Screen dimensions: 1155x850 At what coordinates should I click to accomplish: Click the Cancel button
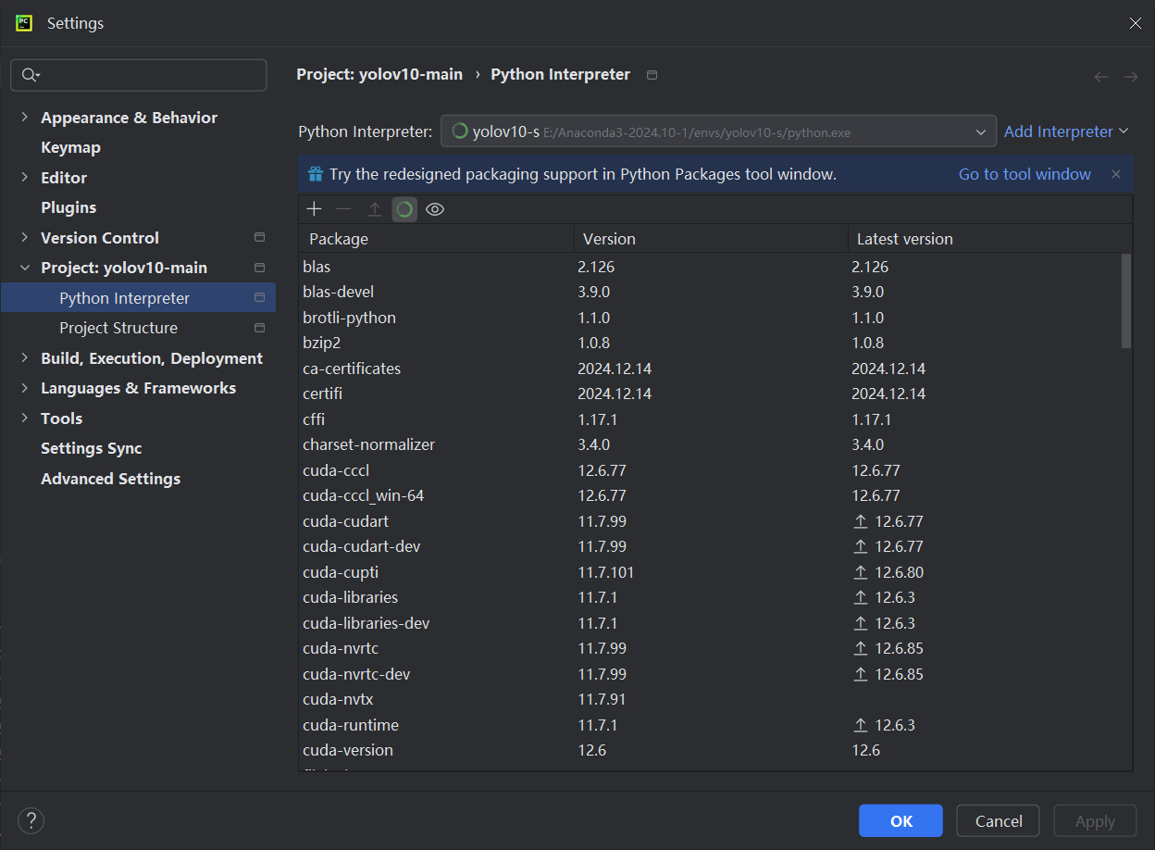(999, 821)
